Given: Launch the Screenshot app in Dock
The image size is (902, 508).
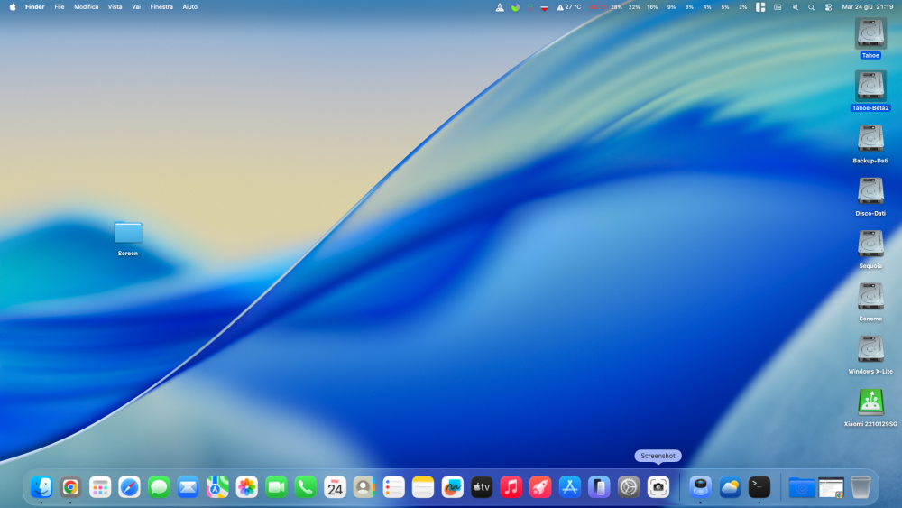Looking at the screenshot, I should [658, 487].
